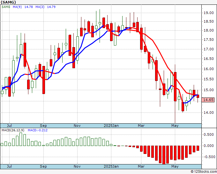Click the deepest red MACD histogram bar
This screenshot has width=217, height=174.
[x=164, y=155]
